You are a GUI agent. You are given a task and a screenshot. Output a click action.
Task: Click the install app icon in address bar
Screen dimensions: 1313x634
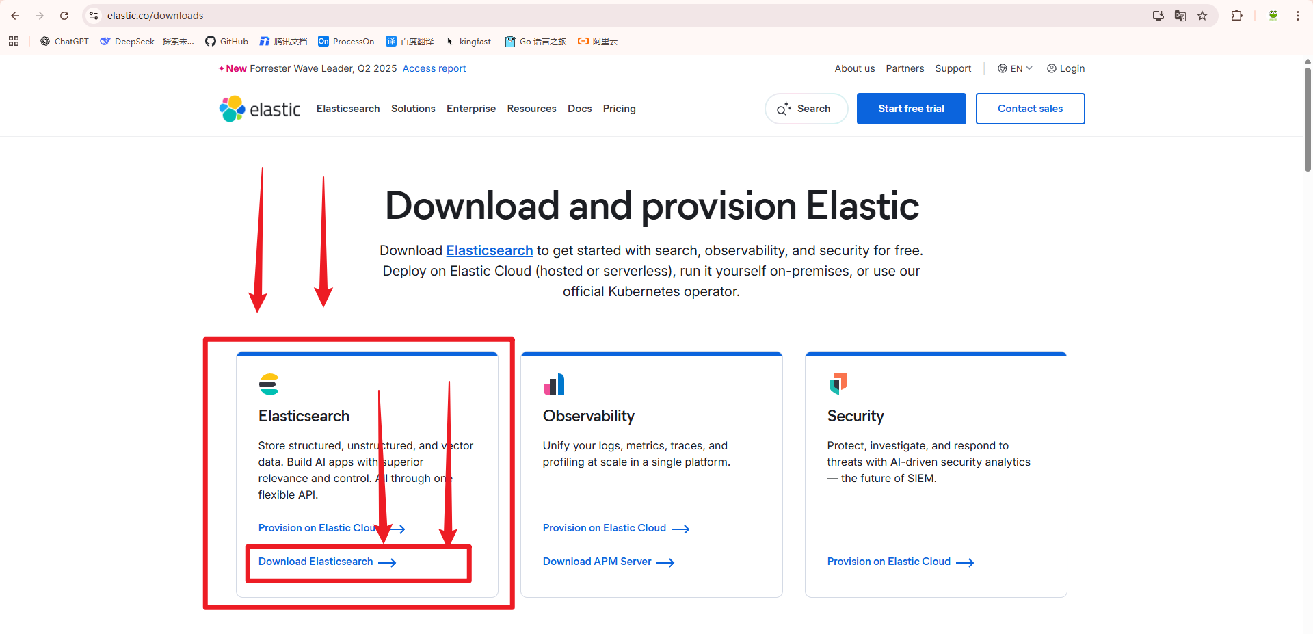coord(1158,16)
